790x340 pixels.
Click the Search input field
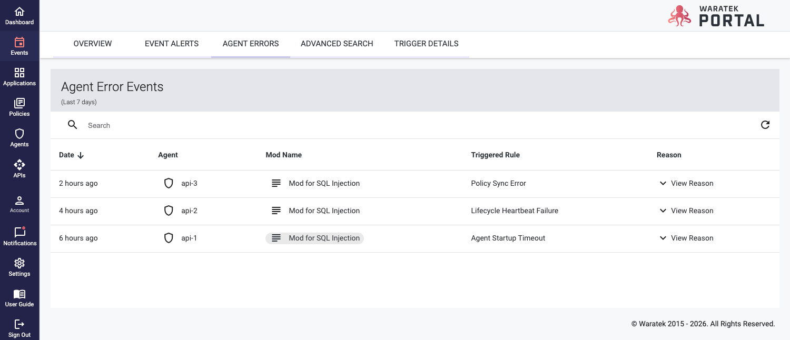(316, 125)
